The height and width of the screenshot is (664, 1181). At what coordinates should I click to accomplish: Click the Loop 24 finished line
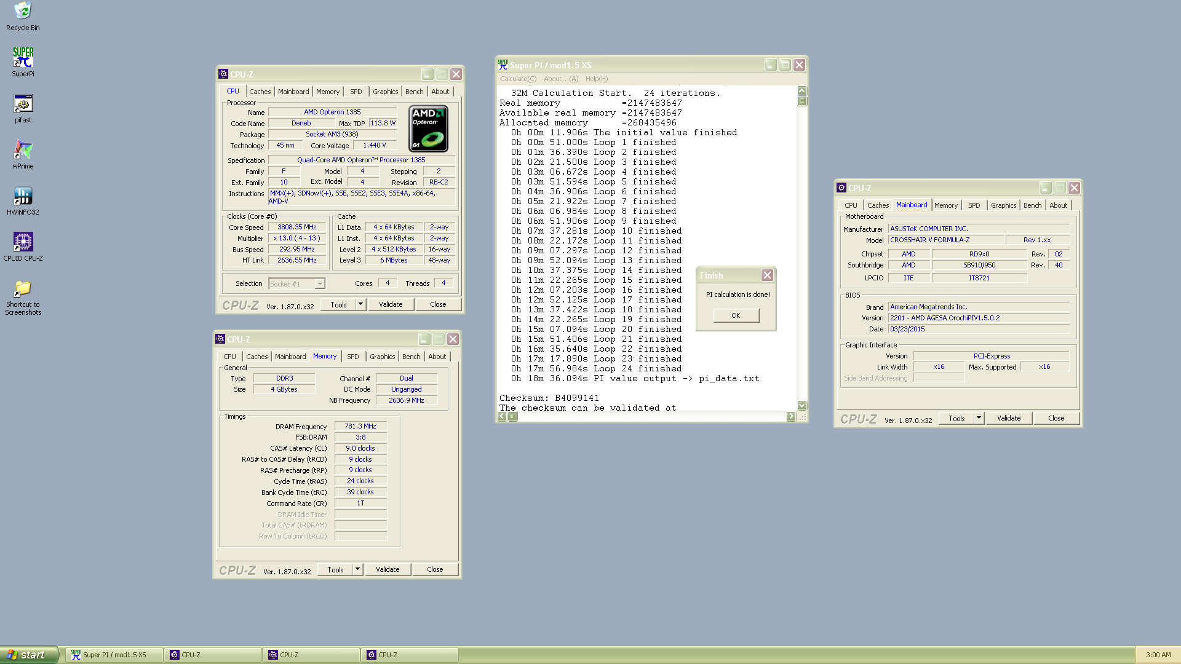pos(597,368)
